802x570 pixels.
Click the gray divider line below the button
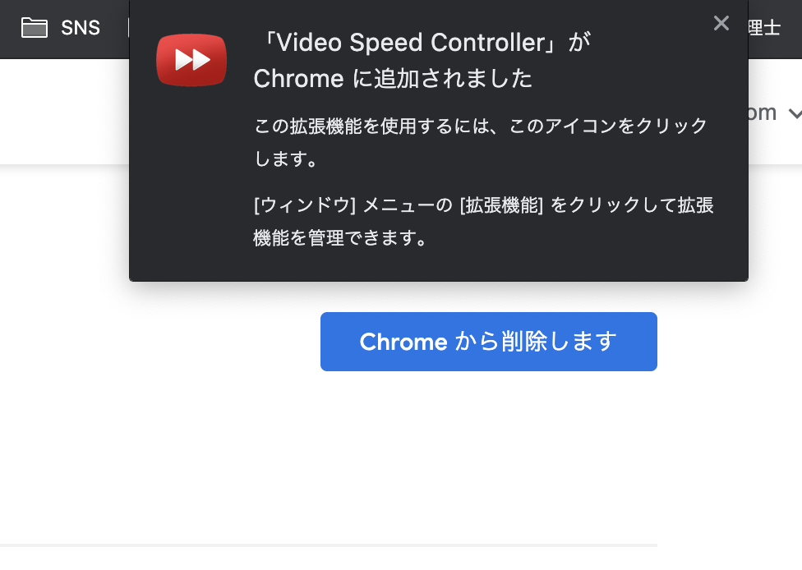tap(329, 545)
